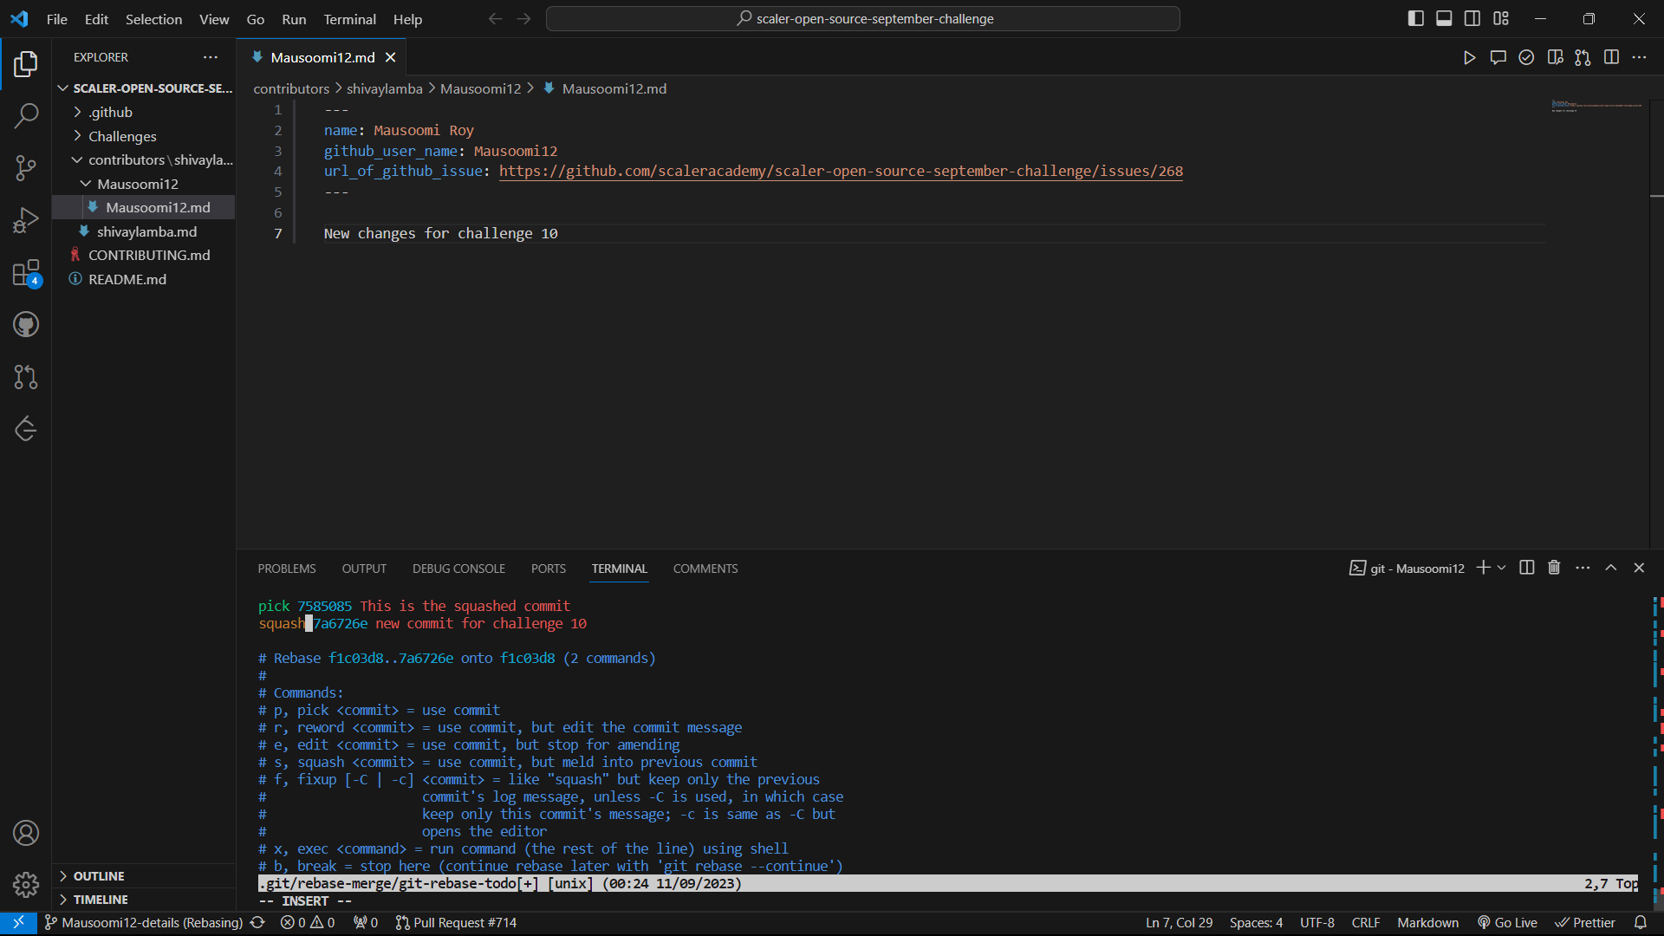Open the Terminal menu

tap(348, 19)
